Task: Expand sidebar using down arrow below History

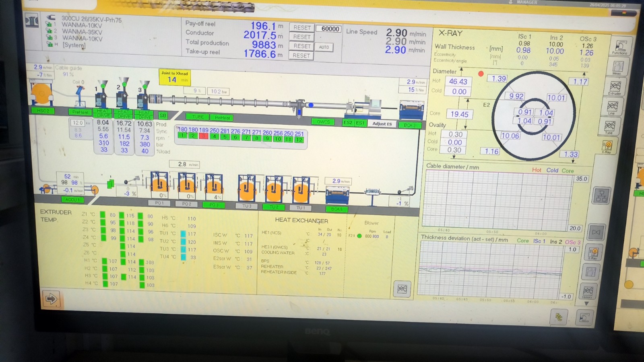Action: [586, 303]
